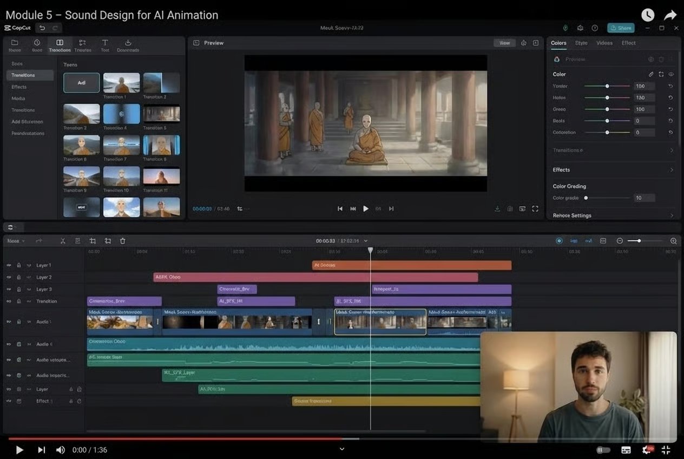
Task: Open the Videos tab in the right panel
Action: tap(604, 43)
